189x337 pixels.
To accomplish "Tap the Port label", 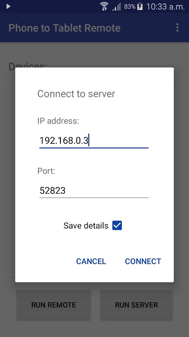I will pos(46,171).
